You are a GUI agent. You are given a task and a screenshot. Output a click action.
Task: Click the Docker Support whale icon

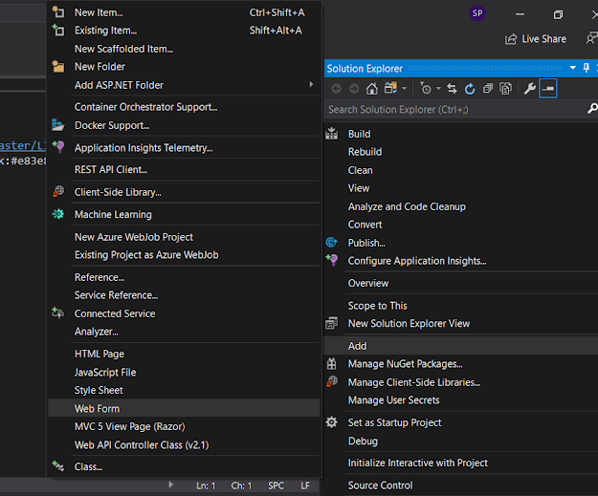pos(58,125)
